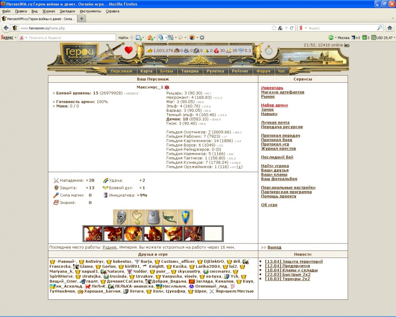Screen dimensions: 396x317
Task: Click the browser back arrow button
Action: 6,28
